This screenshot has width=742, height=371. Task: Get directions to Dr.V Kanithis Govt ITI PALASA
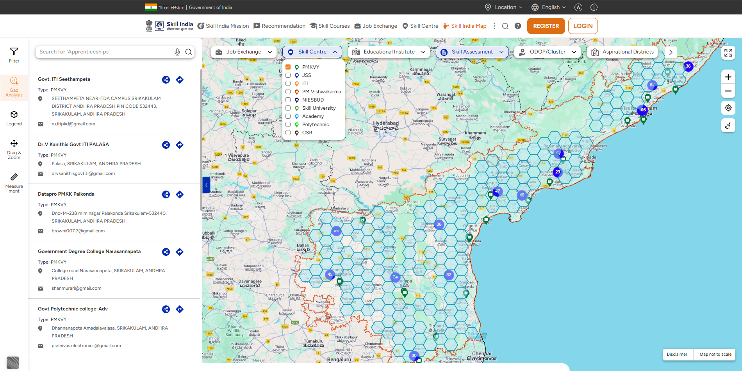180,145
